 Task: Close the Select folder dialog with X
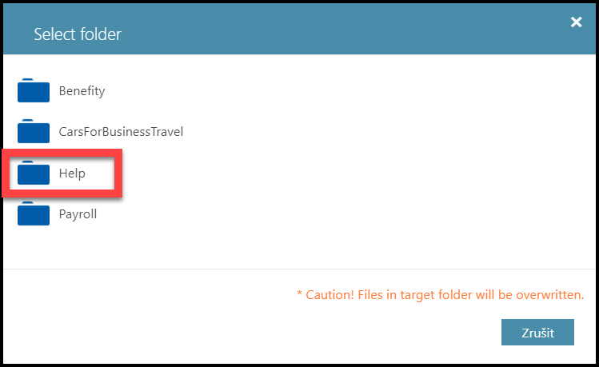(x=576, y=22)
